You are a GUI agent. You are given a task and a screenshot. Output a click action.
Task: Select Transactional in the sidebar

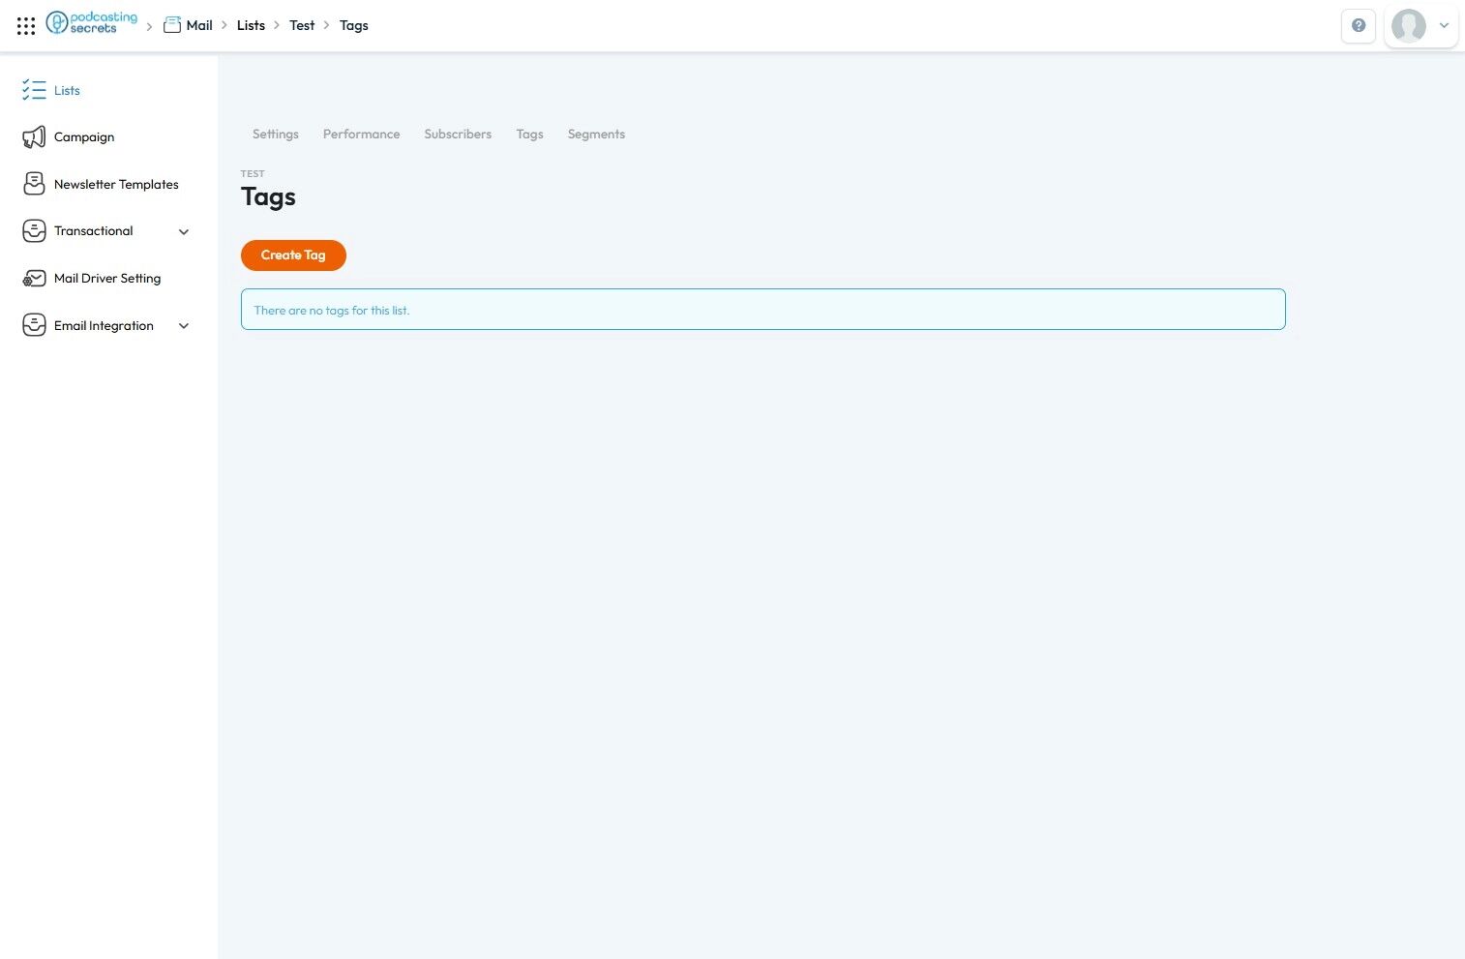coord(94,231)
